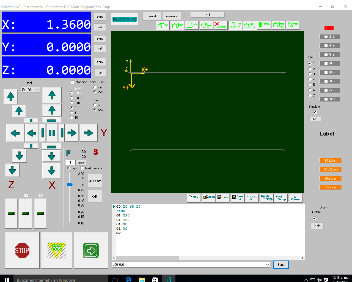Click the Single Step button
Viewport: 352px width, 282px height.
coord(266,198)
